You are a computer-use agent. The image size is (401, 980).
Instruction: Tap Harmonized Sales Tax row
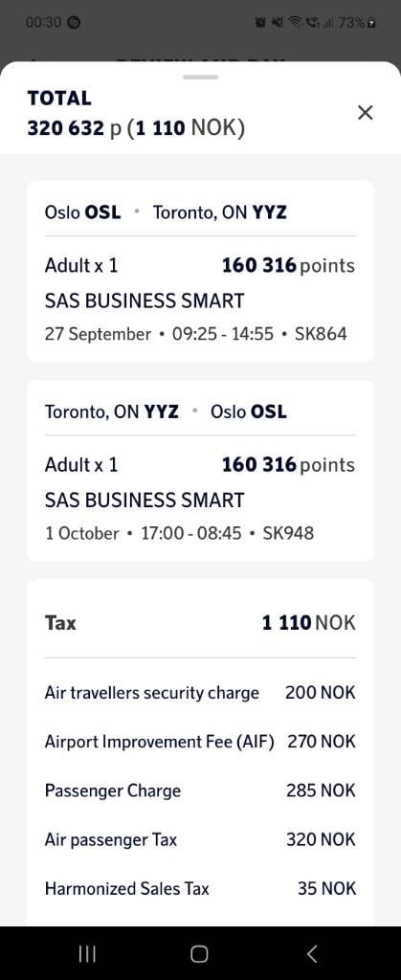(201, 888)
